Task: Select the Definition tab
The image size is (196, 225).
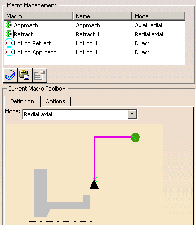Action: click(22, 101)
